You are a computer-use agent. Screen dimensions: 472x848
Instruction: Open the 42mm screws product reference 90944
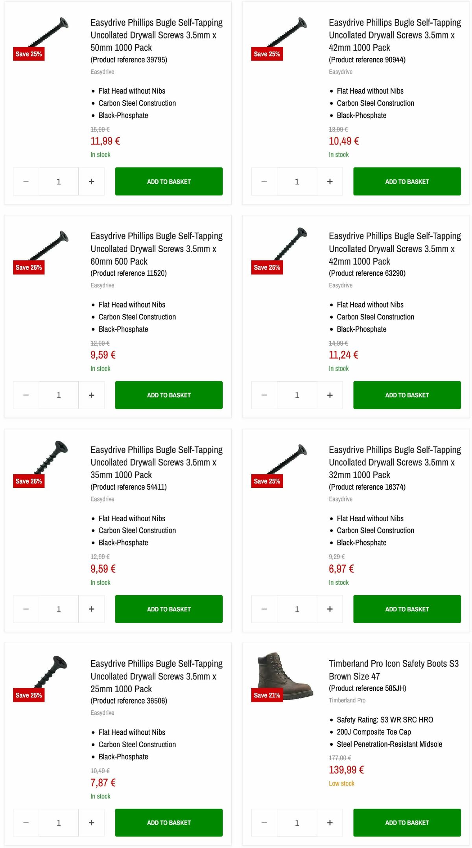(x=394, y=35)
